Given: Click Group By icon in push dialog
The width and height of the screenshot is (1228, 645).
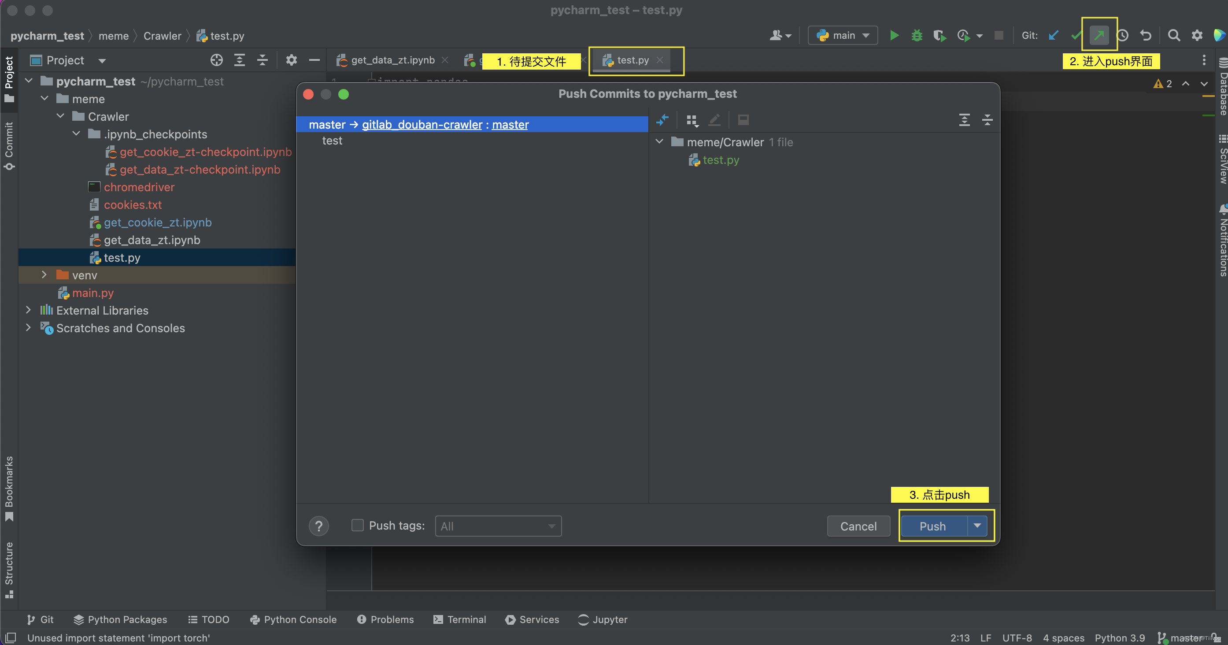Looking at the screenshot, I should (x=692, y=120).
